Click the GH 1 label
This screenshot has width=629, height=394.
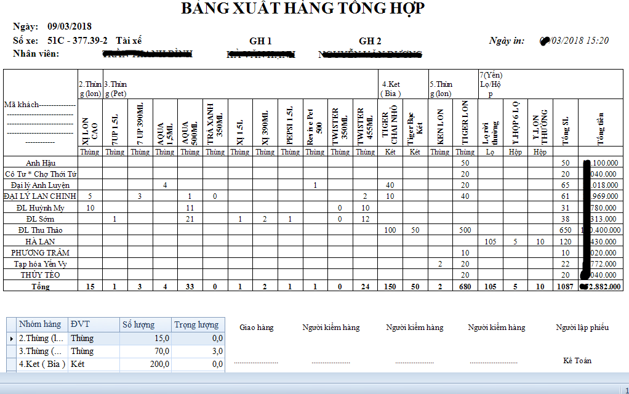(x=260, y=41)
